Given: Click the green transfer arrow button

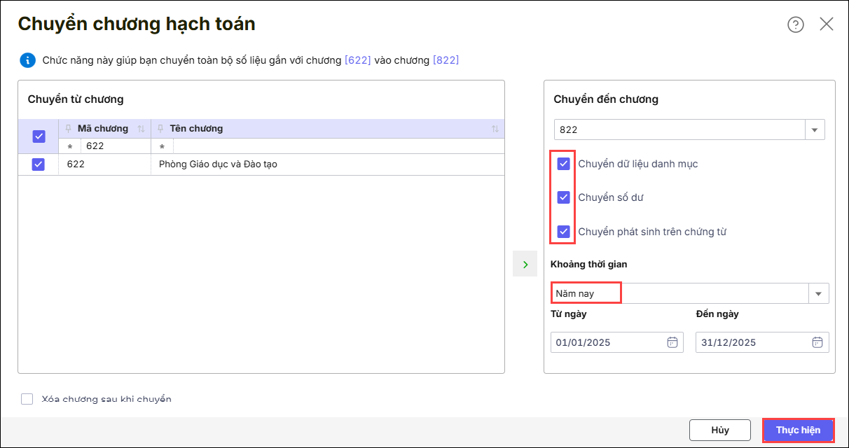Looking at the screenshot, I should click(525, 264).
